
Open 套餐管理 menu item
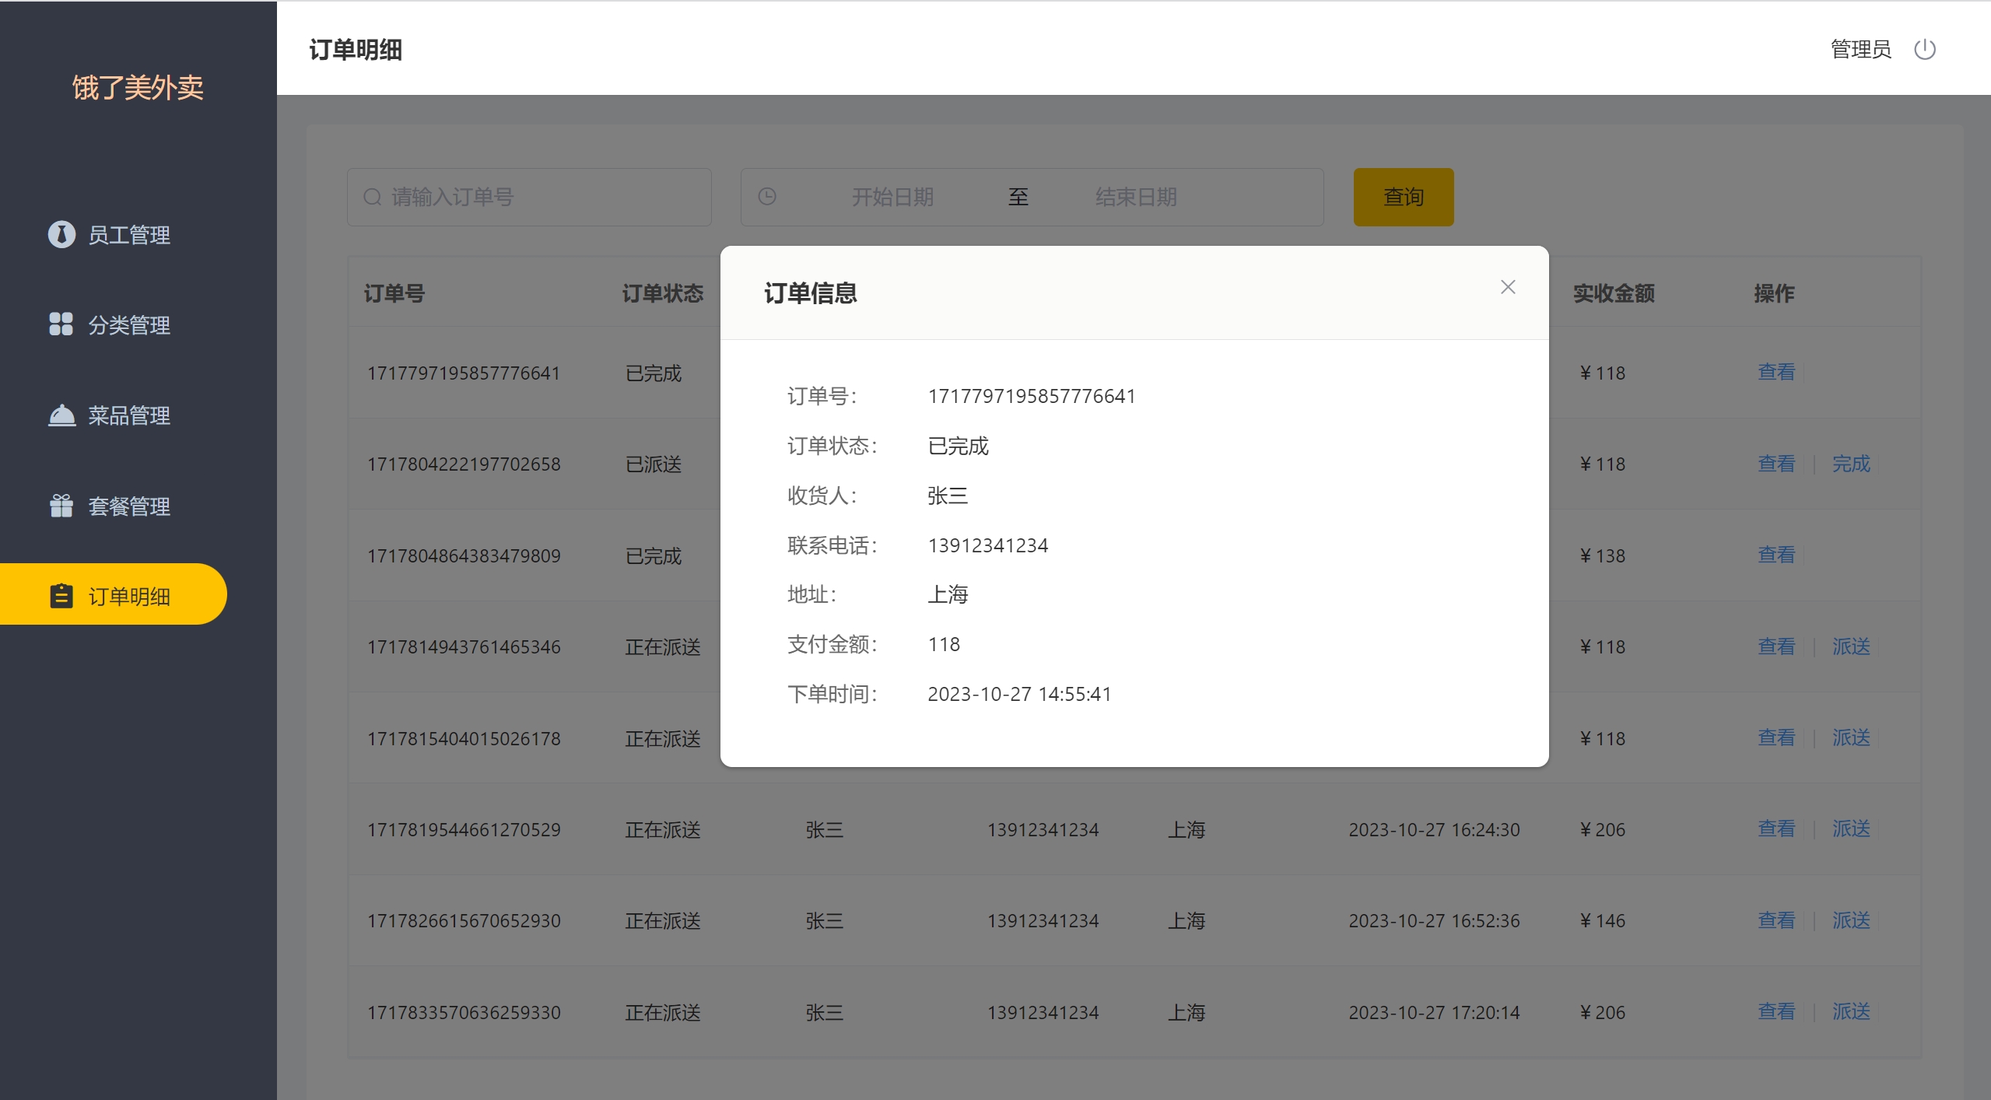128,506
